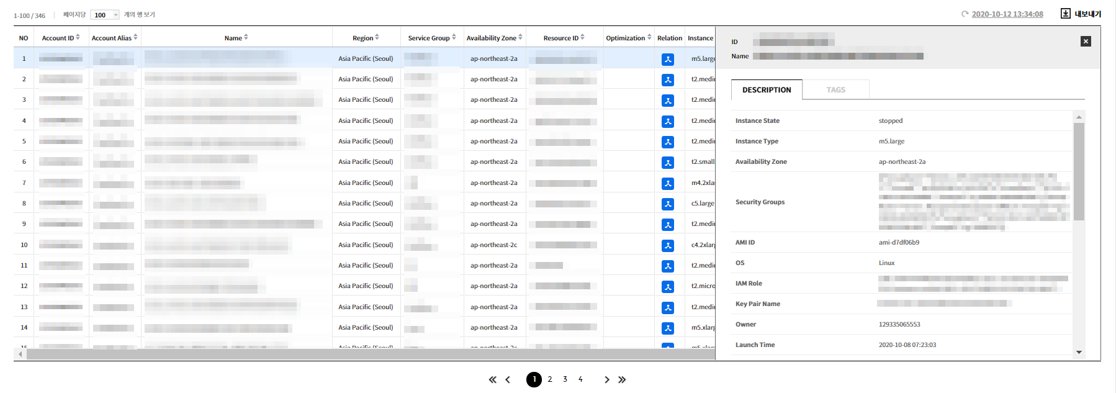Open the relation diagram icon for row 7
The image size is (1116, 393).
point(668,184)
